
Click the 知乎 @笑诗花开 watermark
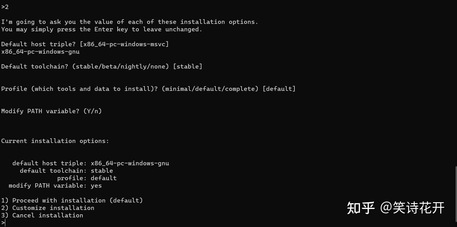(x=396, y=208)
